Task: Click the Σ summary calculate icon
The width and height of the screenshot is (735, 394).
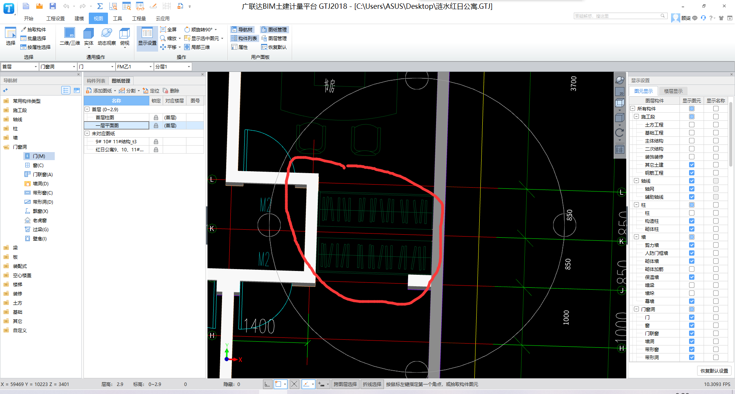Action: click(100, 6)
